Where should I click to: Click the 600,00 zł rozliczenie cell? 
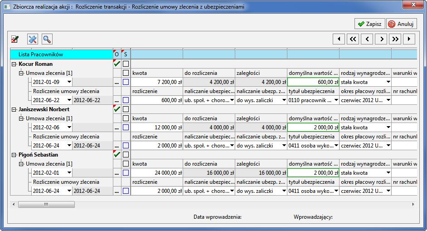(x=157, y=100)
